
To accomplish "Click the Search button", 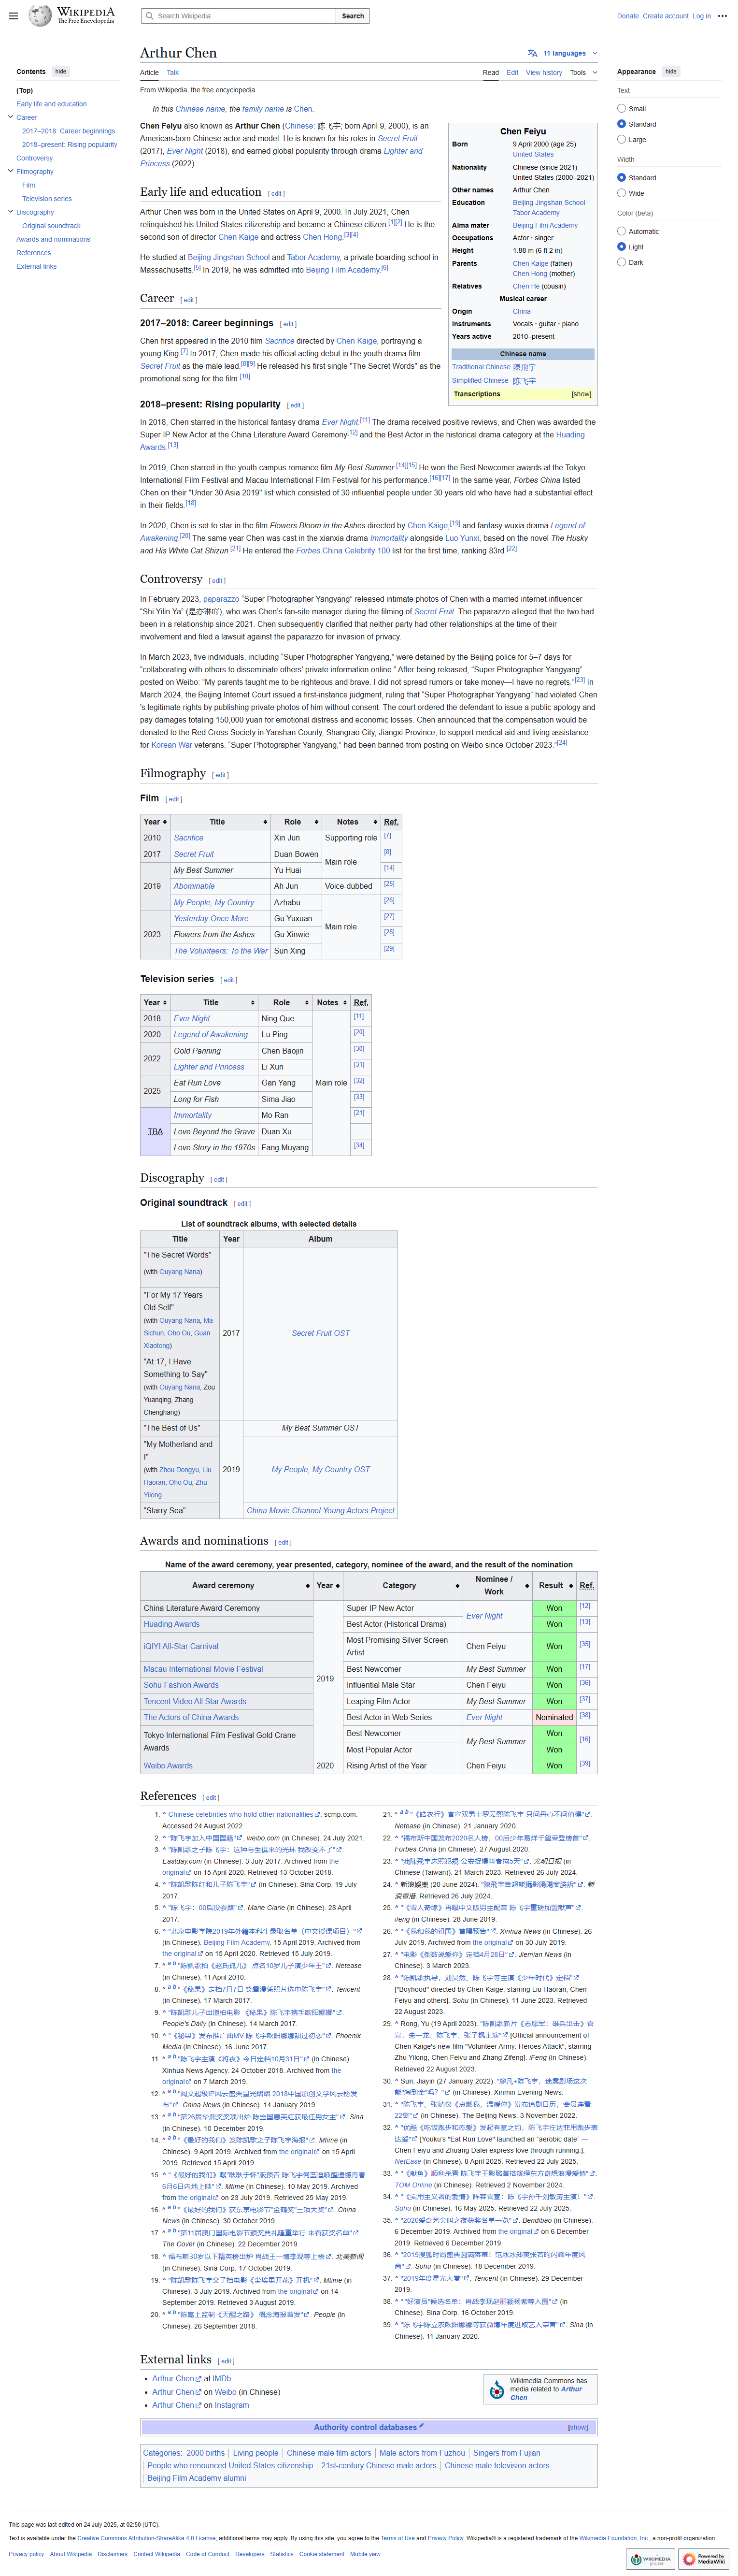I will [353, 16].
